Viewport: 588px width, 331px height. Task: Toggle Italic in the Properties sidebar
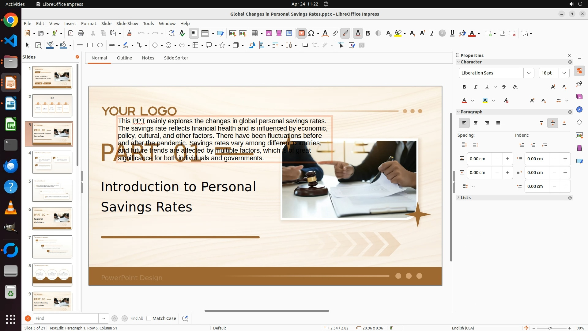[476, 87]
